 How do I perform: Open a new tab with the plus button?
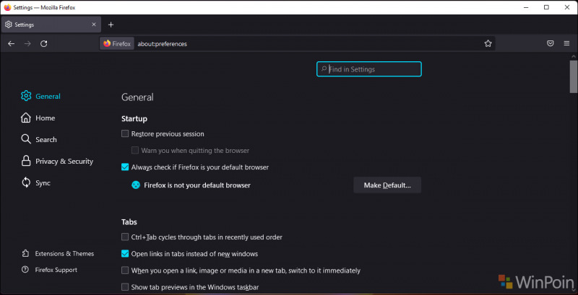tap(111, 25)
